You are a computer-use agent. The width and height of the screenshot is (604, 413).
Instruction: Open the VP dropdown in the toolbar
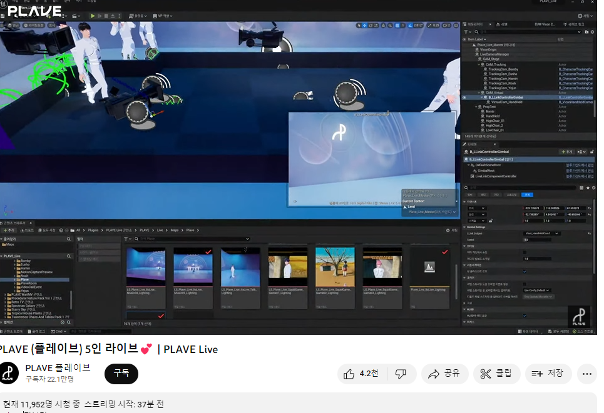point(163,16)
